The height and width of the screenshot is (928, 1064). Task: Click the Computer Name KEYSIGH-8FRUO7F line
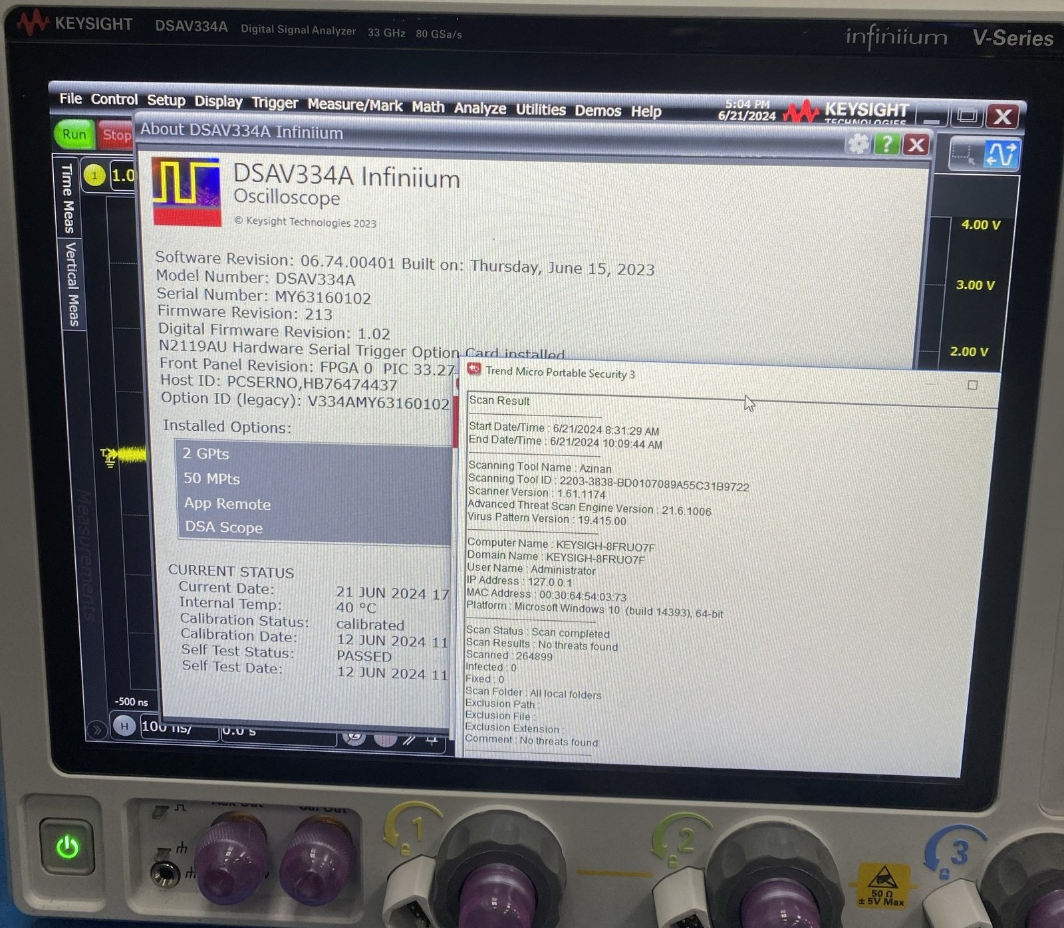(561, 545)
